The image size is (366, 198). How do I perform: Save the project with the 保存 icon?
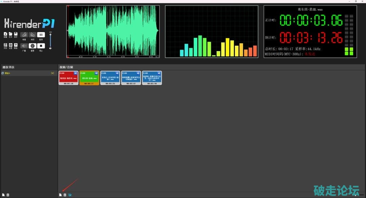pos(16,34)
